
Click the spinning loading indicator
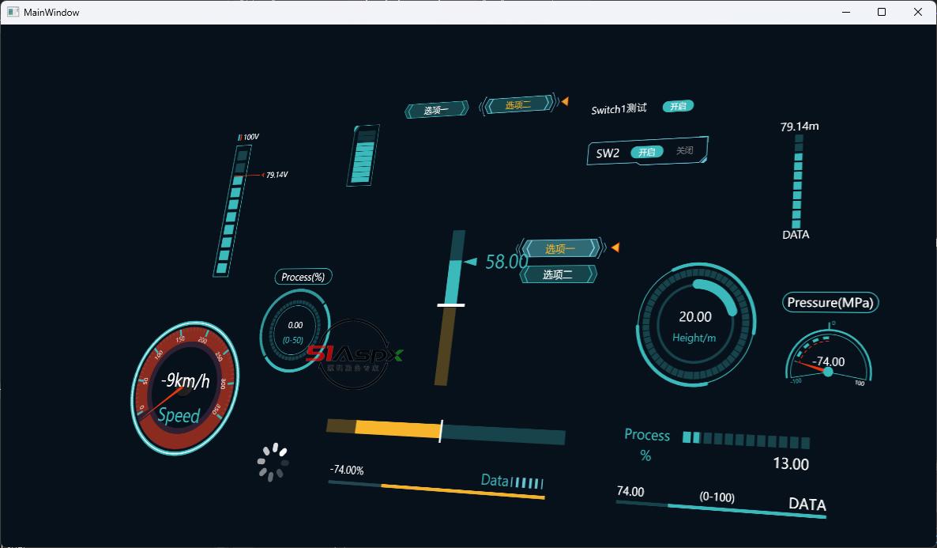coord(273,463)
